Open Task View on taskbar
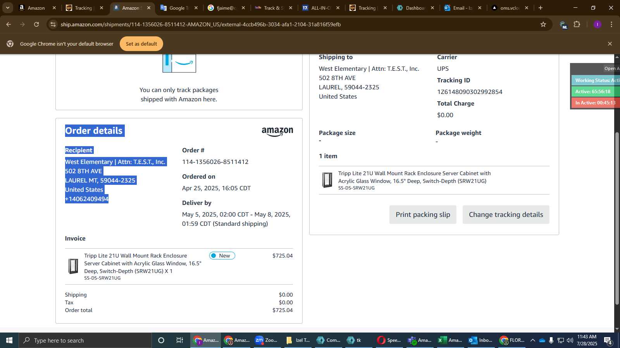 (x=180, y=340)
